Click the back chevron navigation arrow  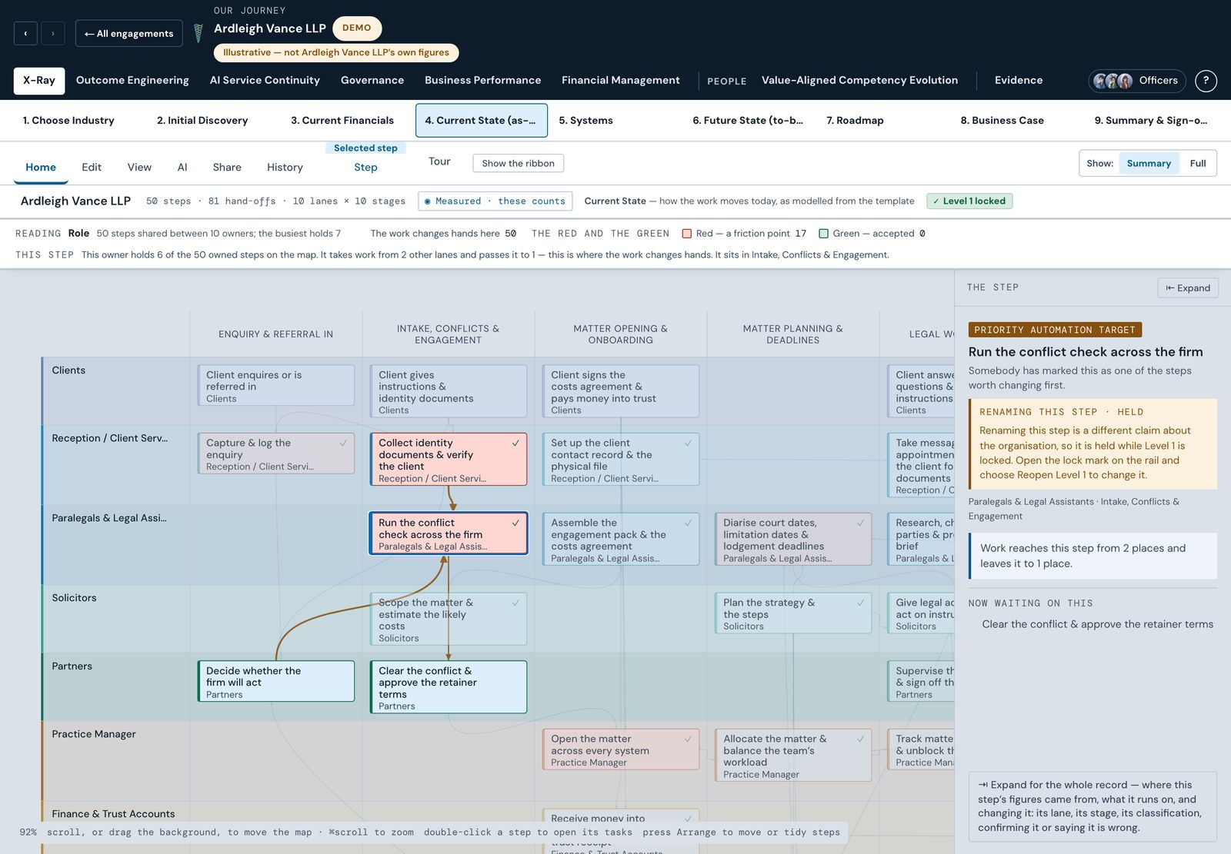pos(25,33)
